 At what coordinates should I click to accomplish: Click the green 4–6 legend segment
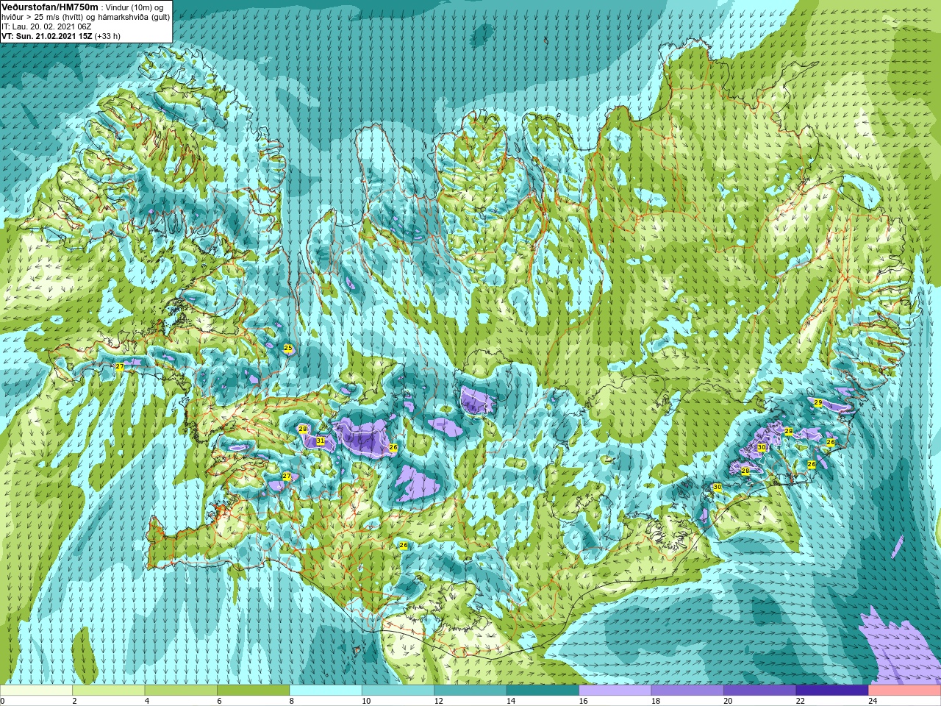point(181,691)
